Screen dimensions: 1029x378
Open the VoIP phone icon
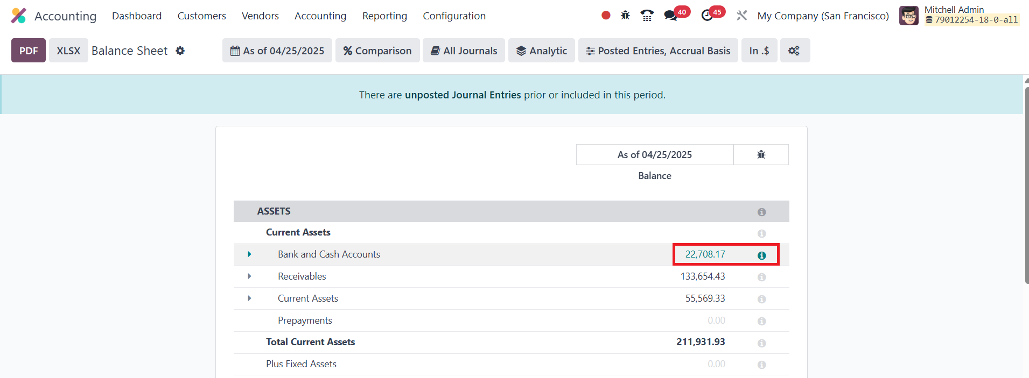click(x=647, y=16)
